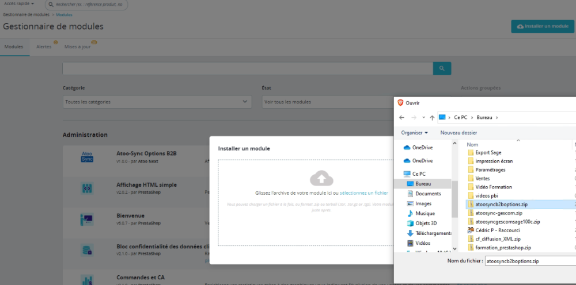The width and height of the screenshot is (576, 285).
Task: Click the Bienvenue module title
Action: [130, 216]
